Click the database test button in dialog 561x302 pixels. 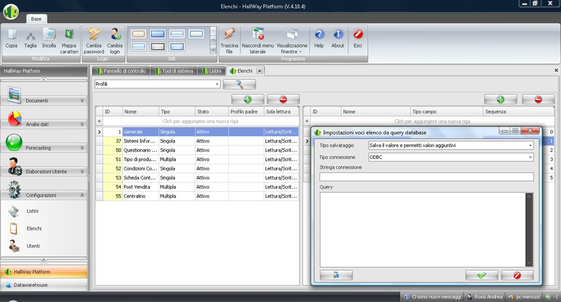click(x=336, y=275)
